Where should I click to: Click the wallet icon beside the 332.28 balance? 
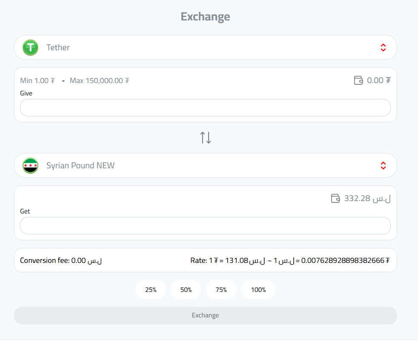(x=335, y=198)
